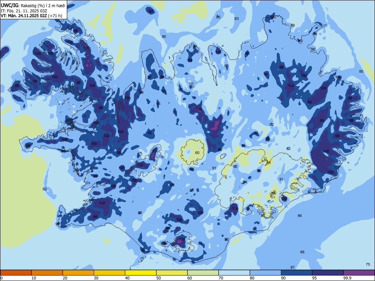This screenshot has height=281, width=375.
Task: Click the '90' value north of the mainland
Action: (164, 37)
